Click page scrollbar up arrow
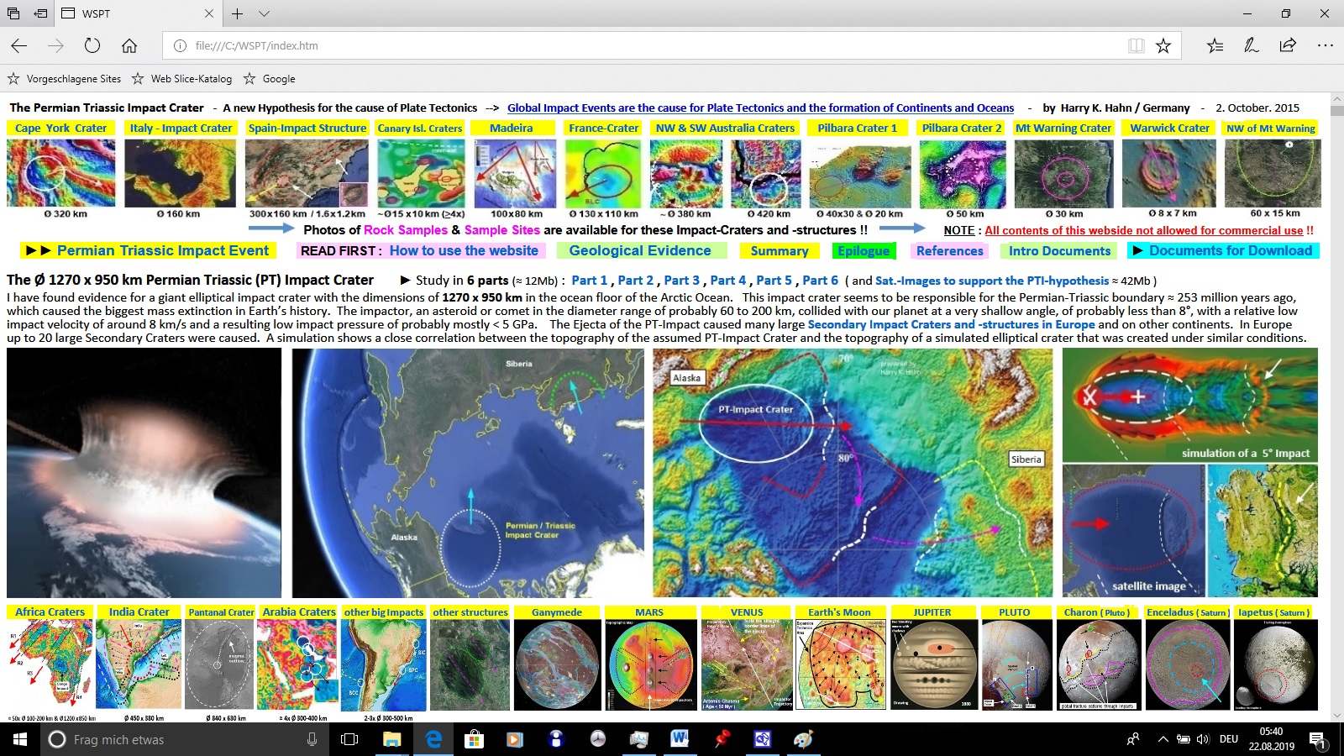 click(x=1336, y=99)
